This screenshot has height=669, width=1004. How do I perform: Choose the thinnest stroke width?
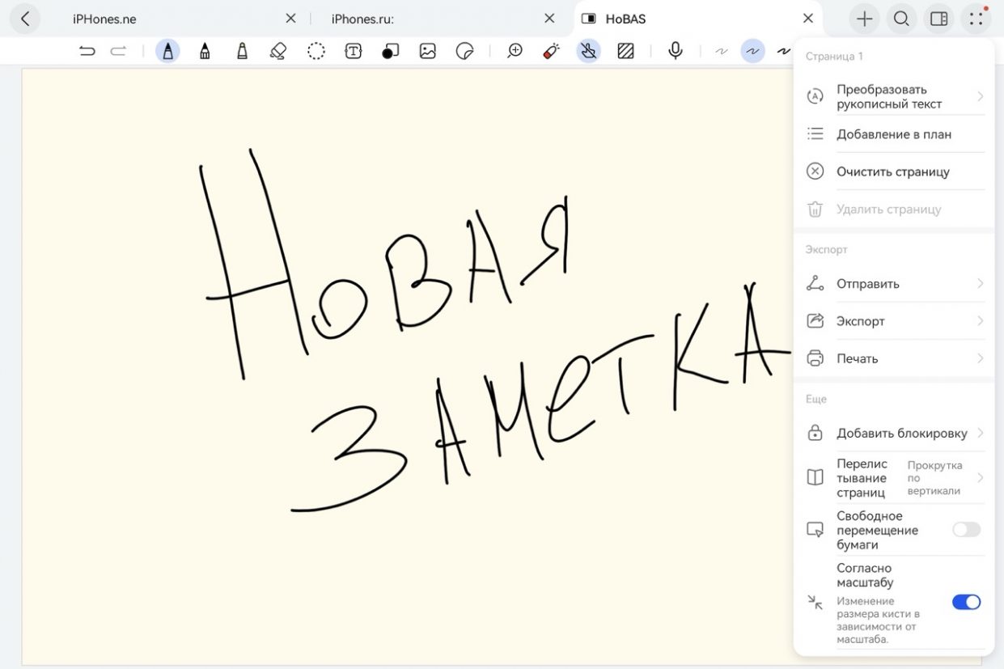point(722,51)
